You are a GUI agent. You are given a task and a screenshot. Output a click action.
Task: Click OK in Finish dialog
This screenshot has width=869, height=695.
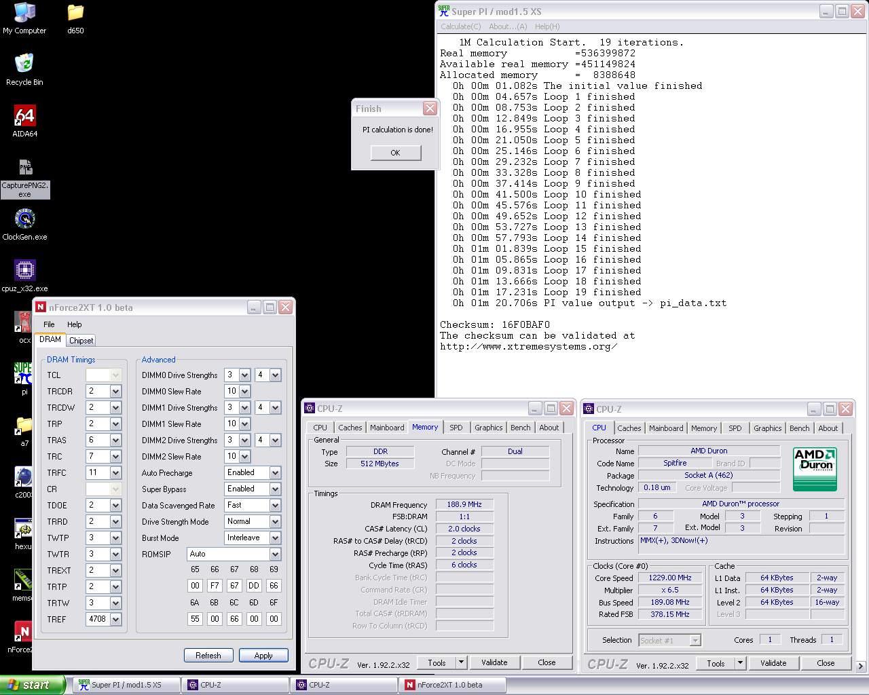click(x=396, y=153)
